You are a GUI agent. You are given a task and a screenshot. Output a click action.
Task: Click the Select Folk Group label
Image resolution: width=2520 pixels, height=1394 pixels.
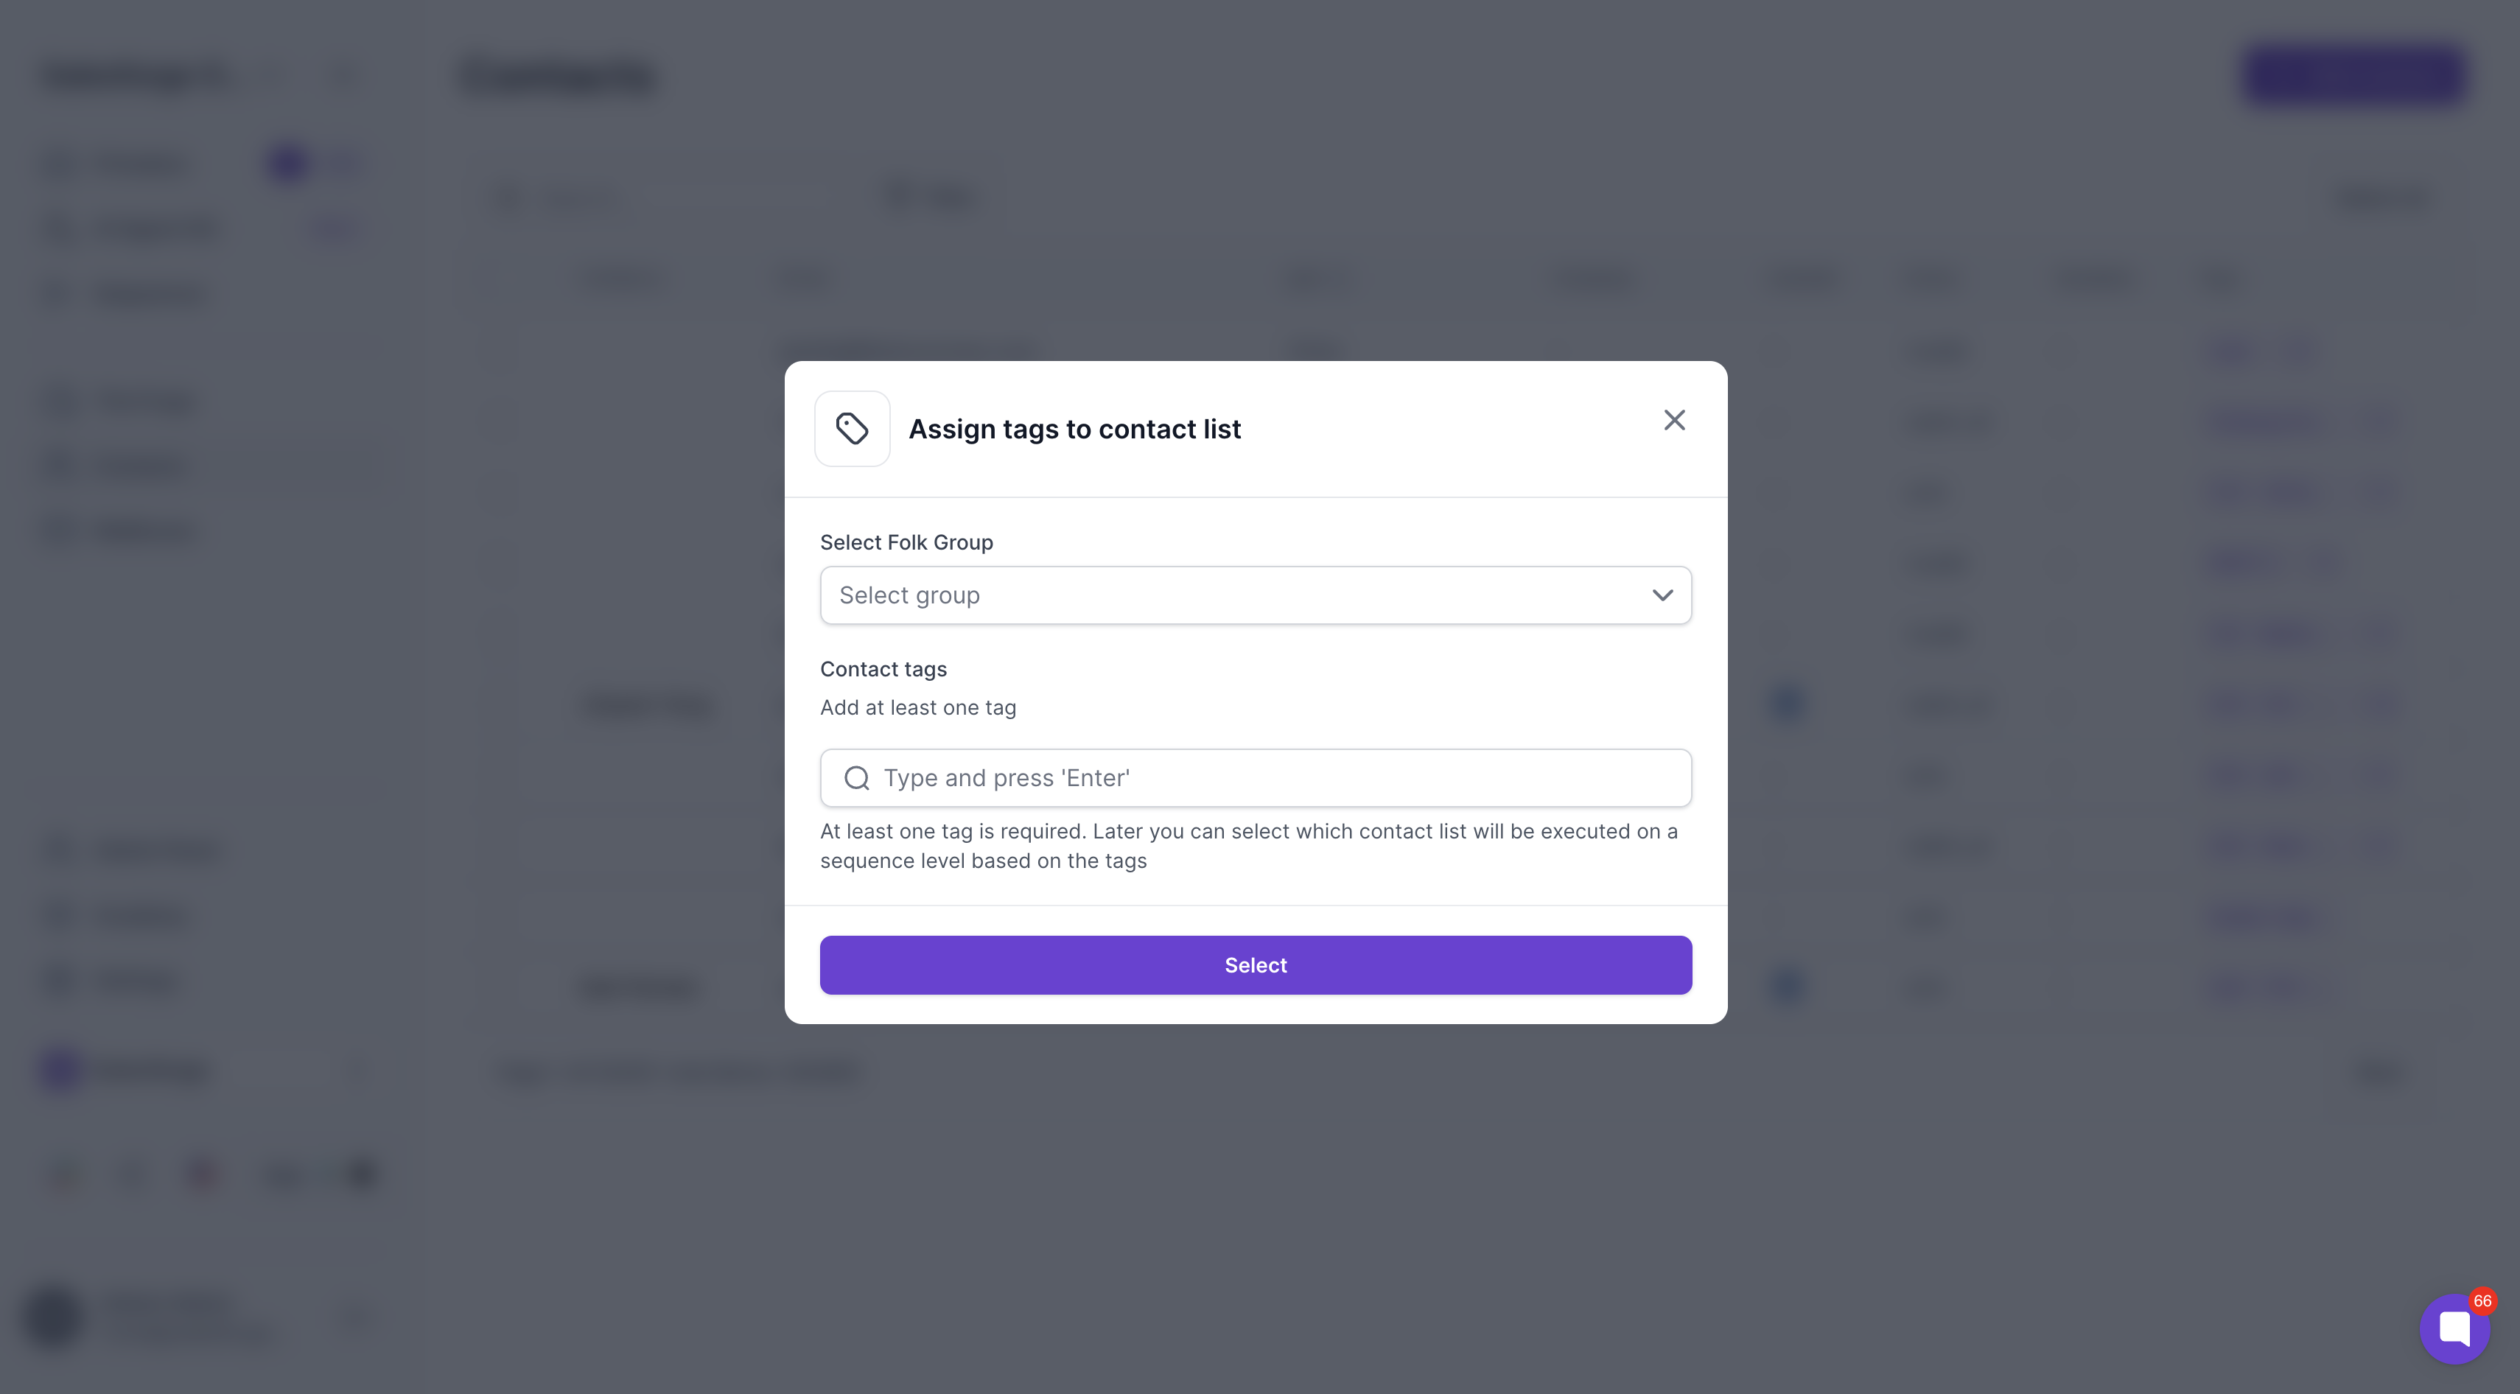pyautogui.click(x=906, y=542)
